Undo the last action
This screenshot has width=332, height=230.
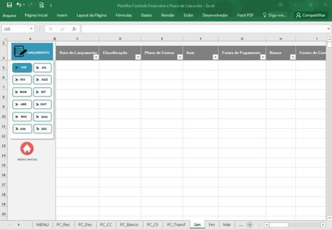point(19,4)
